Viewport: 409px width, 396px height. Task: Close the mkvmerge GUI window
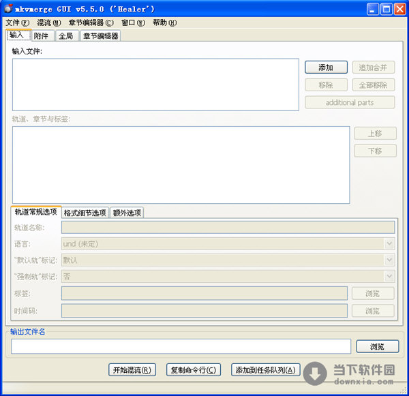(400, 9)
